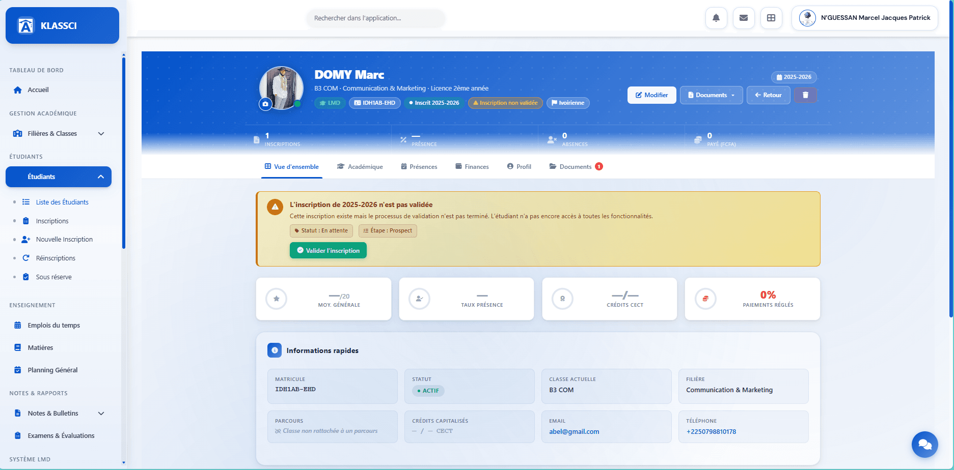954x470 pixels.
Task: Click the Liste des Étudiants list icon
Action: point(26,202)
